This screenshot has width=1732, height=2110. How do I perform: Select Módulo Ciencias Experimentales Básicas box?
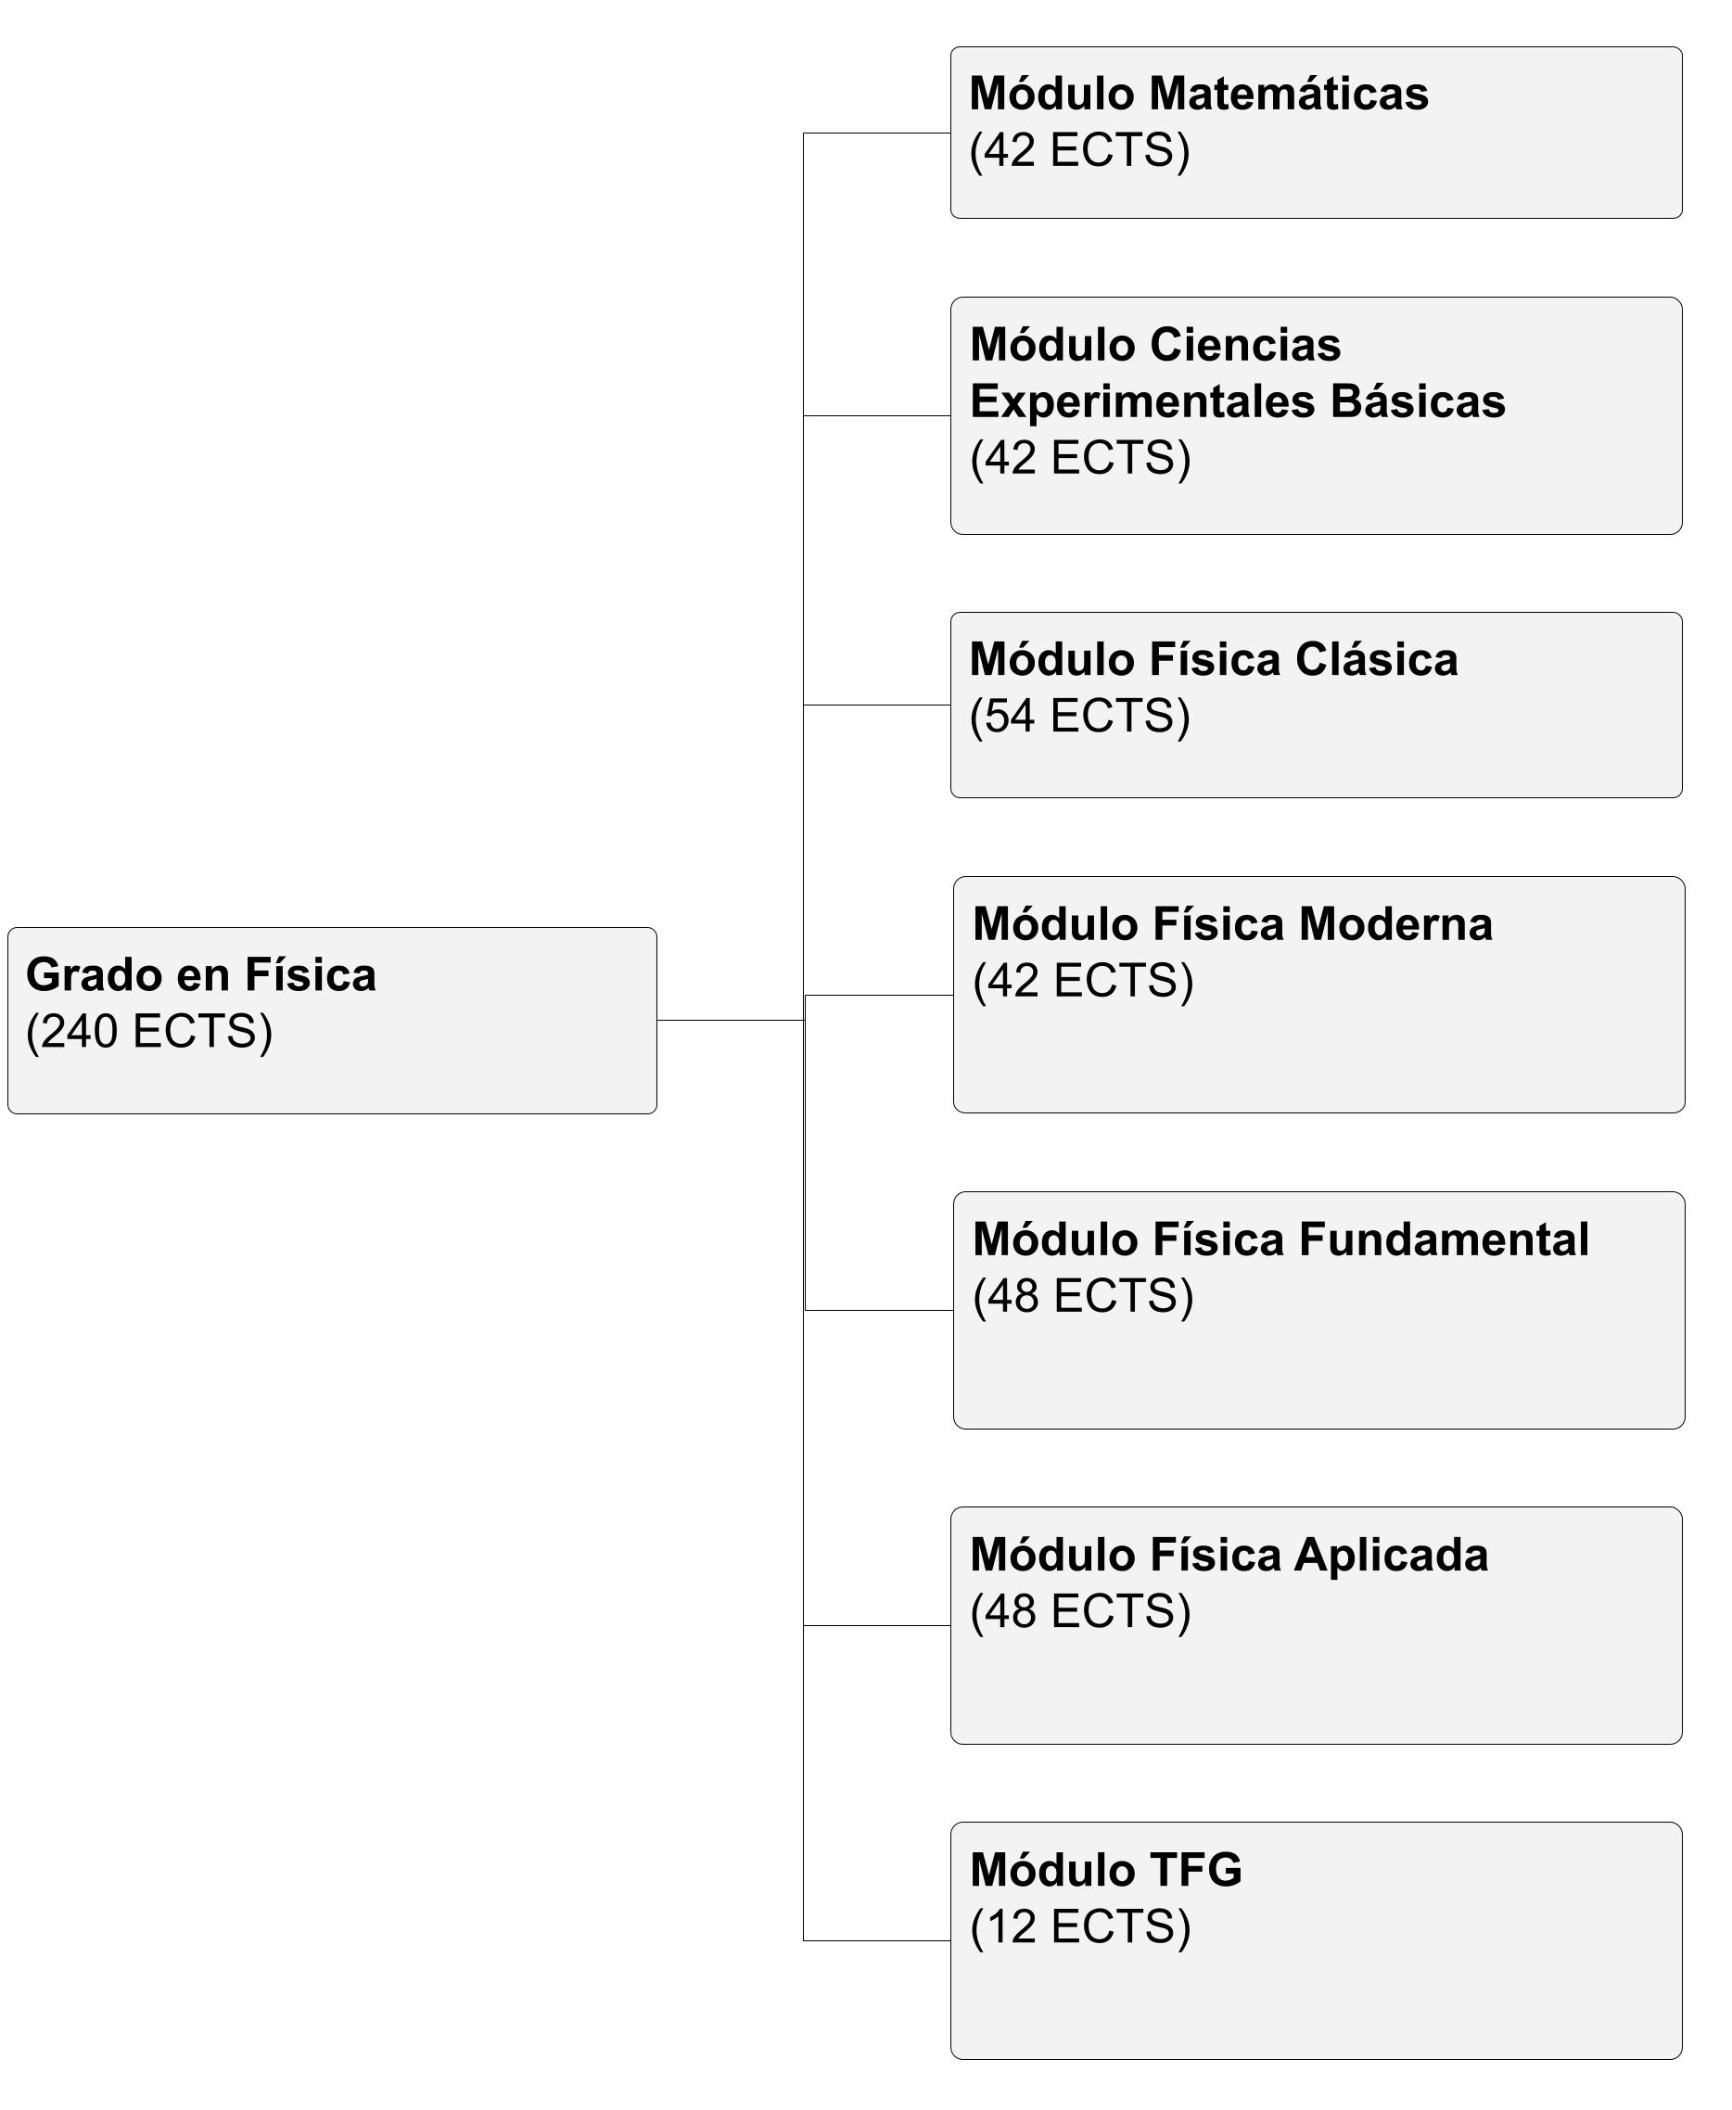click(x=1317, y=416)
